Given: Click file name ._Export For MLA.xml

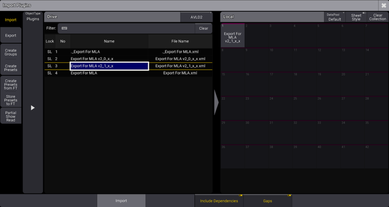Looking at the screenshot, I should [180, 52].
